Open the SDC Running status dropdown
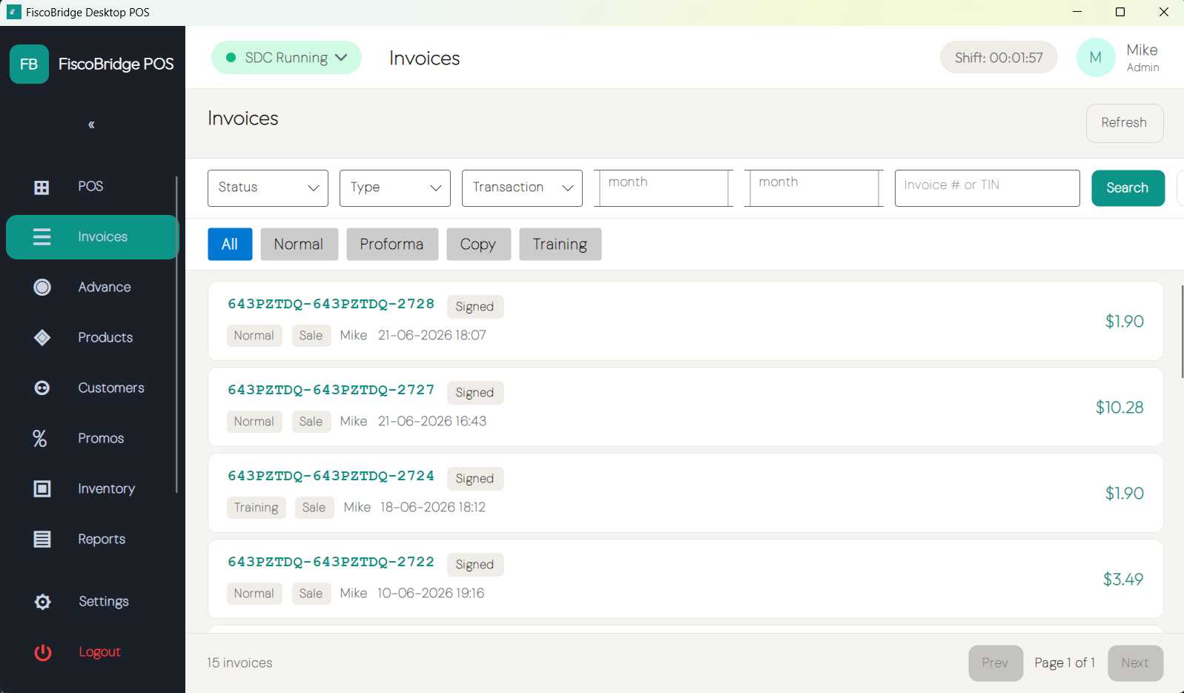 click(286, 58)
